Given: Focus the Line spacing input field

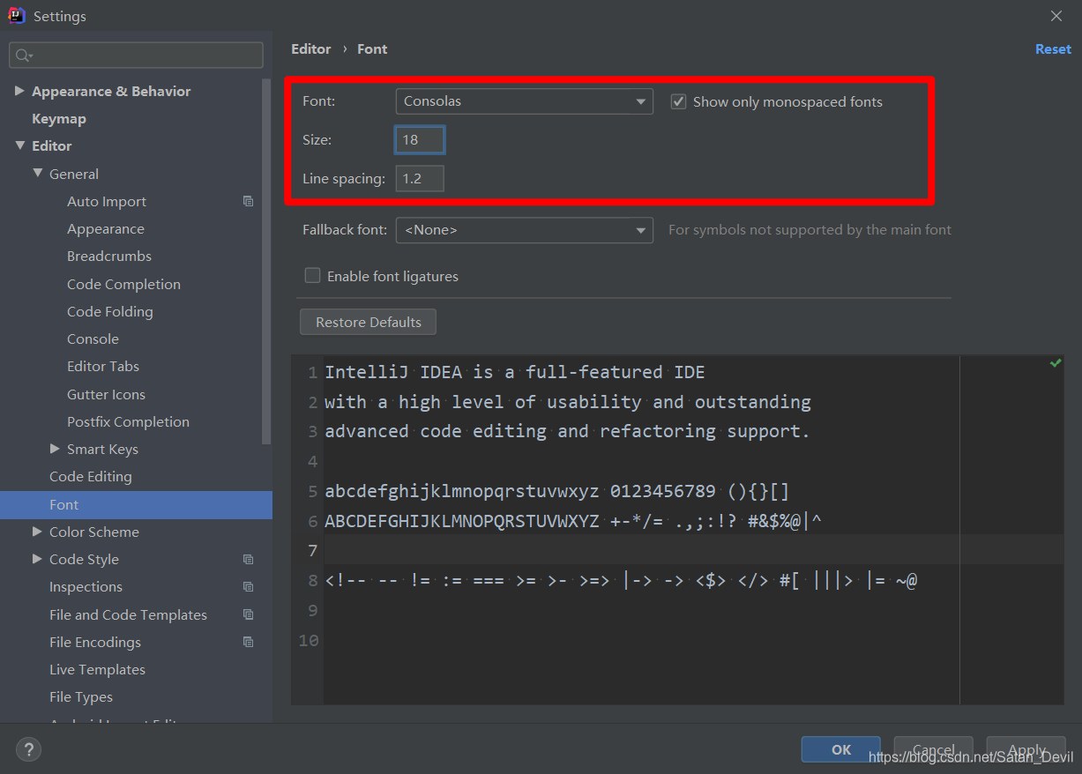Looking at the screenshot, I should 420,179.
